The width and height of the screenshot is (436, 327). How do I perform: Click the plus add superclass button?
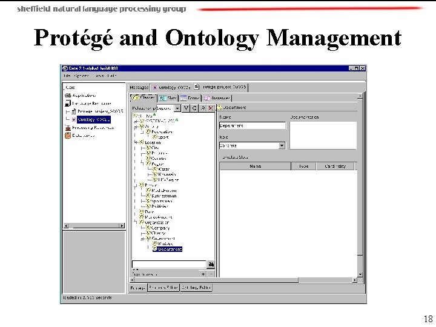click(203, 274)
